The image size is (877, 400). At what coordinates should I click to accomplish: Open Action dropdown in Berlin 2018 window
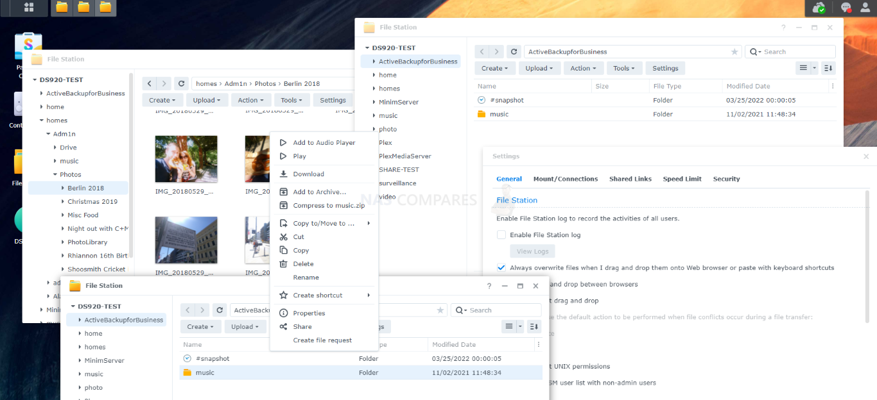pyautogui.click(x=251, y=100)
